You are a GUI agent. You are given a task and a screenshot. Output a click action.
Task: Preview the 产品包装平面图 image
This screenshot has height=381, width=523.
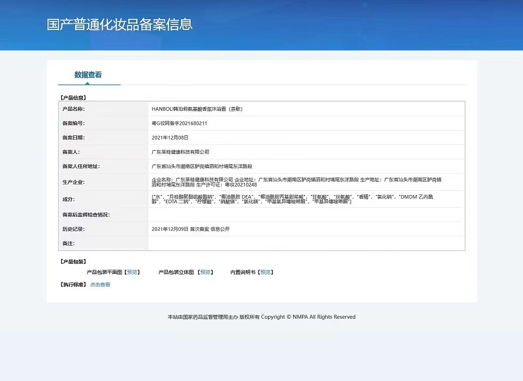(132, 272)
